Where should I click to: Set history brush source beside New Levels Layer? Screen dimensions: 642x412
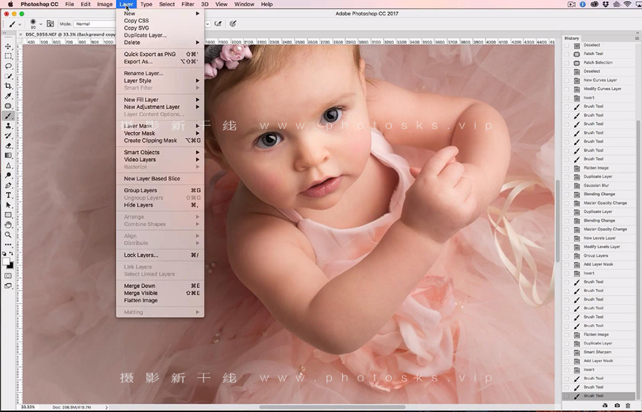pos(567,238)
